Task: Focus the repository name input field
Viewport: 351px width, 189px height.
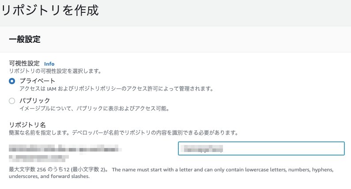Action: tap(261, 148)
